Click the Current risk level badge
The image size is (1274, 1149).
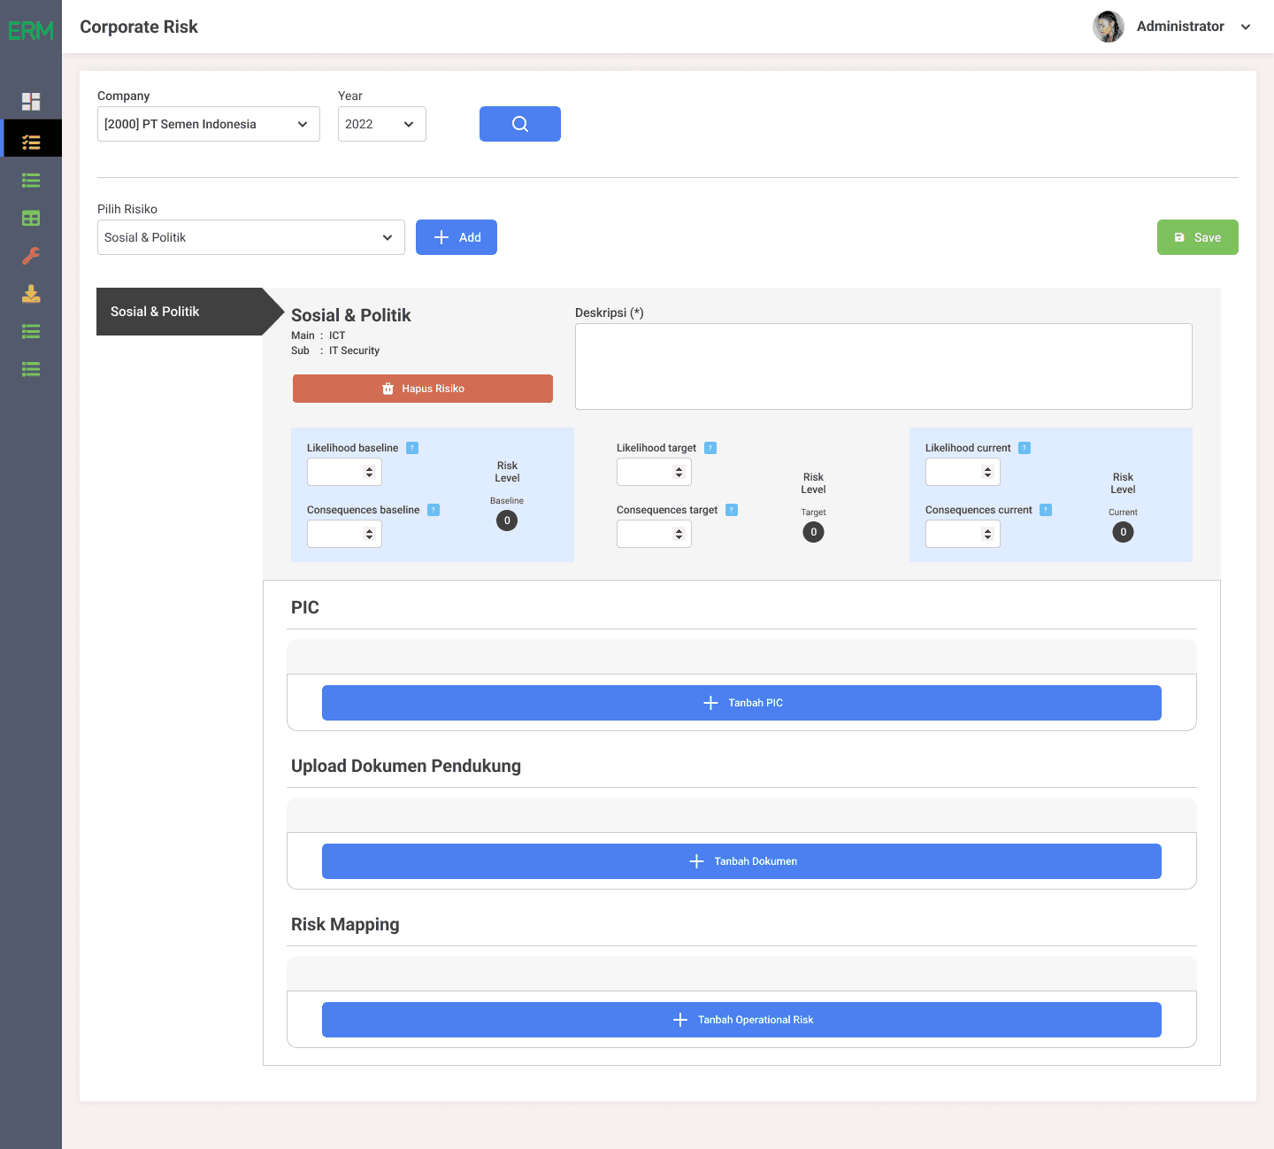[1123, 532]
